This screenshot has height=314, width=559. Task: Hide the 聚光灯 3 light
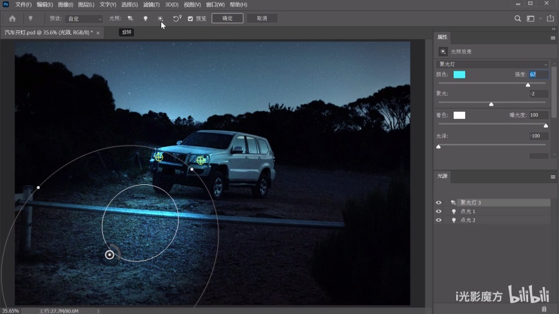click(x=438, y=202)
